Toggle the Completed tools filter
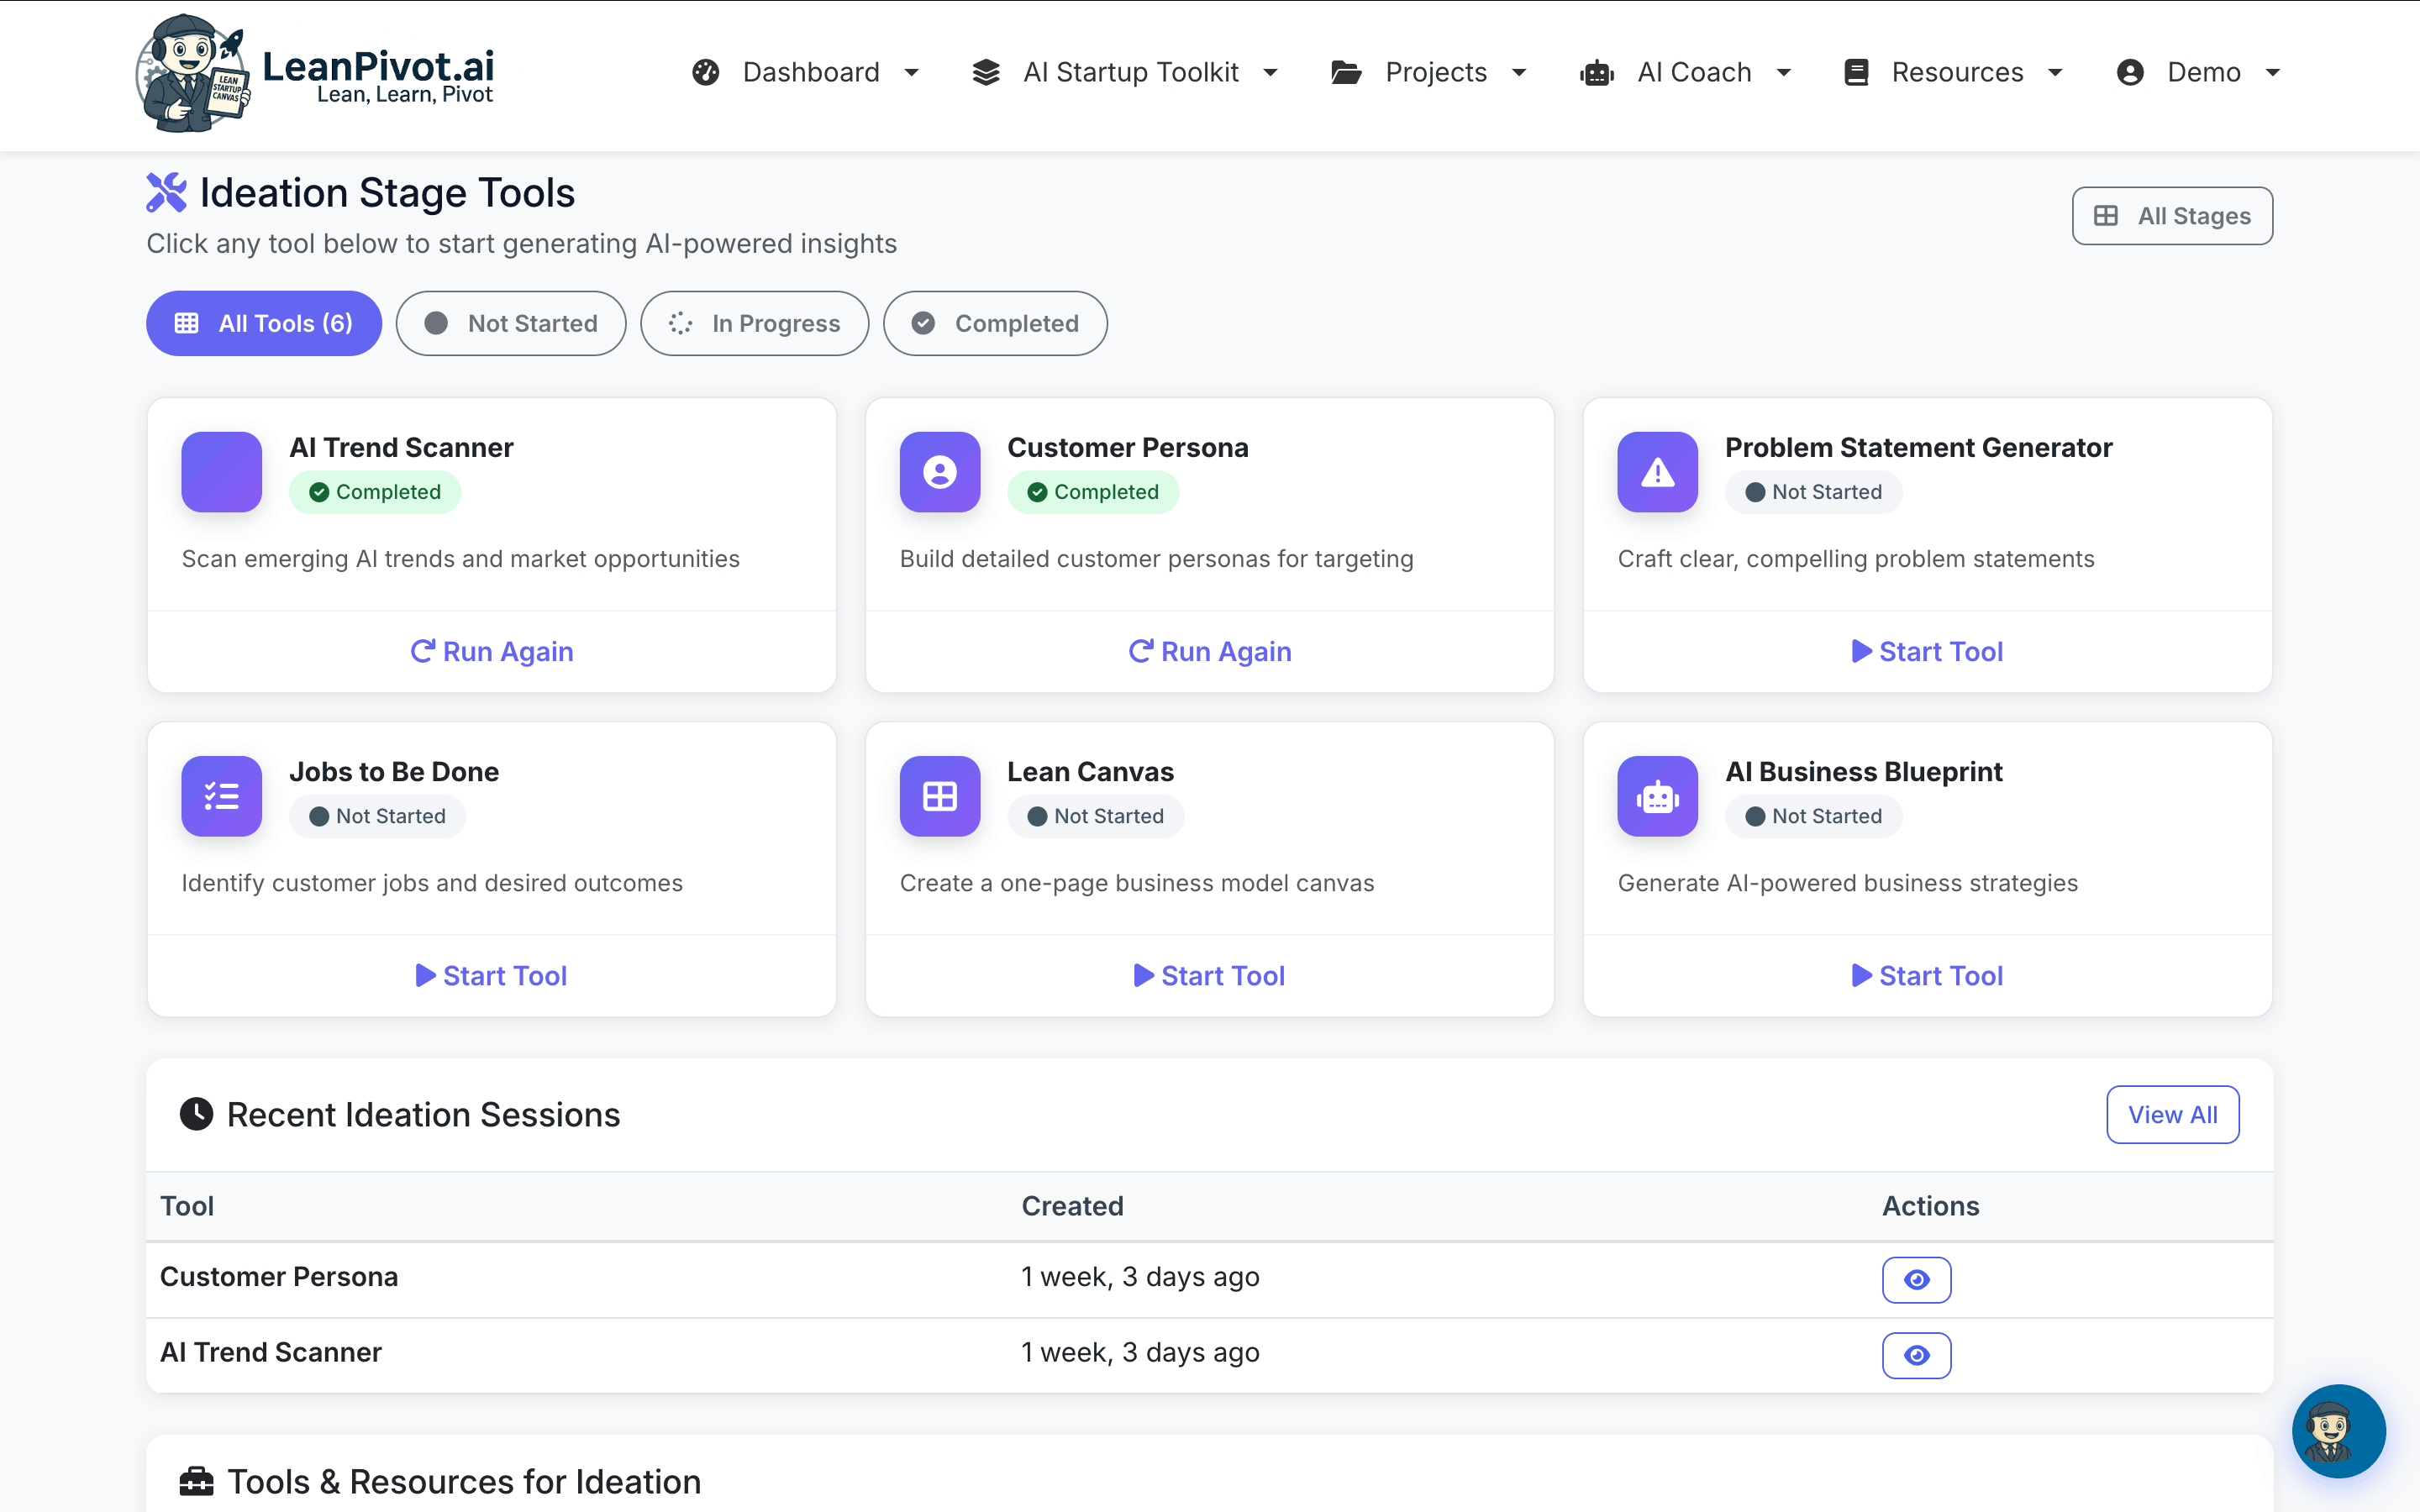Image resolution: width=2420 pixels, height=1512 pixels. (994, 323)
